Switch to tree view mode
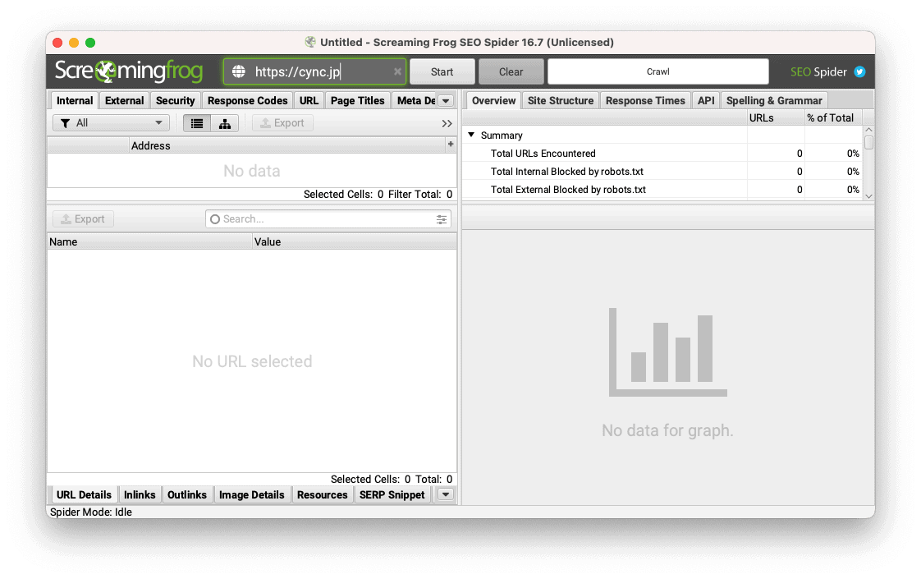Screen dimensions: 921x579 (x=224, y=123)
